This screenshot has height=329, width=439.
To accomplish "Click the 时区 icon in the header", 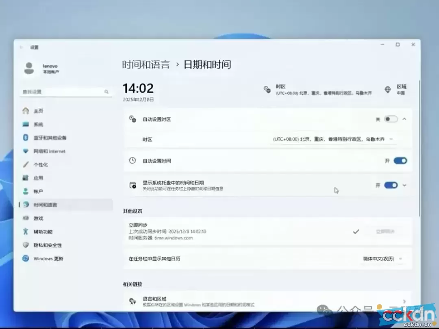I will [x=267, y=89].
